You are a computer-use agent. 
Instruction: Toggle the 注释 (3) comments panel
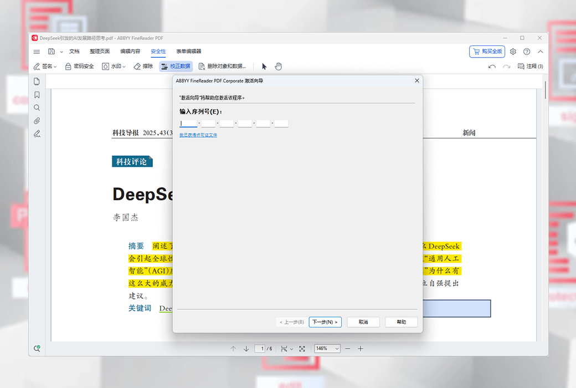(x=530, y=67)
